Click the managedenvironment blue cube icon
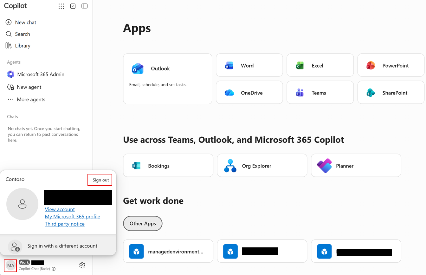This screenshot has width=426, height=275. coord(137,252)
